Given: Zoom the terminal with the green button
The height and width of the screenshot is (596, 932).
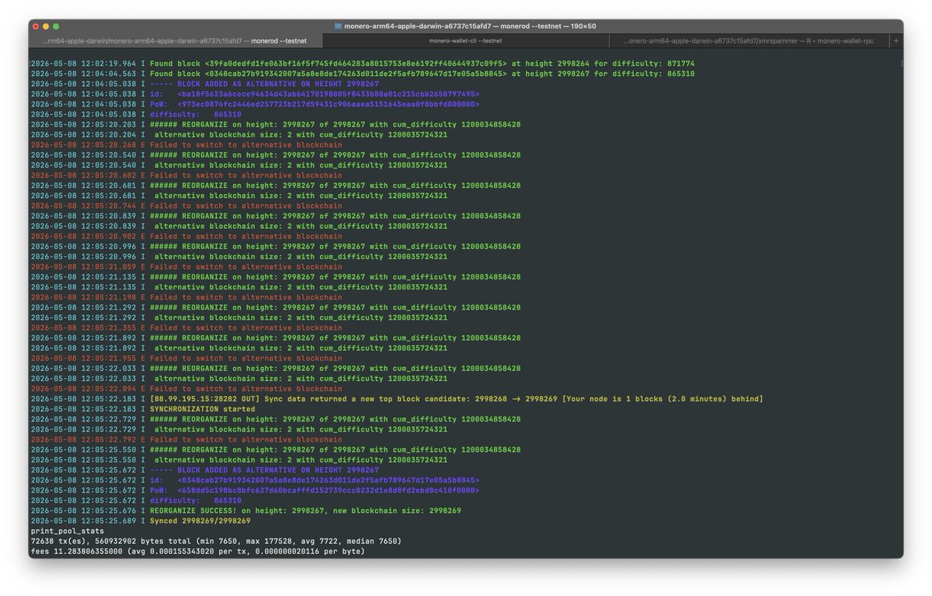Looking at the screenshot, I should coord(55,26).
